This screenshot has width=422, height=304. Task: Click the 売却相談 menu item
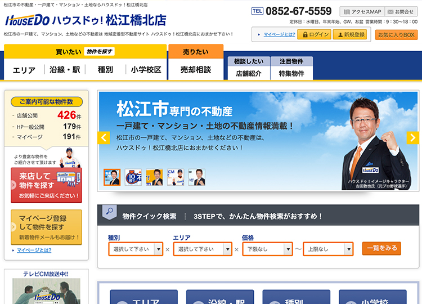coord(196,70)
